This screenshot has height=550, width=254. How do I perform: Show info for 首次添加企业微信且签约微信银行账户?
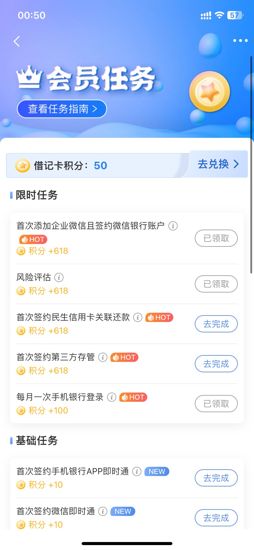coord(173,226)
